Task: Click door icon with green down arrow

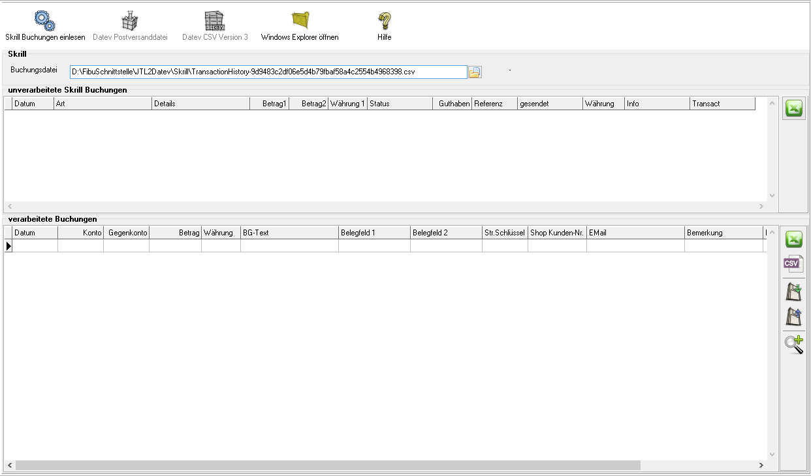Action: click(793, 291)
